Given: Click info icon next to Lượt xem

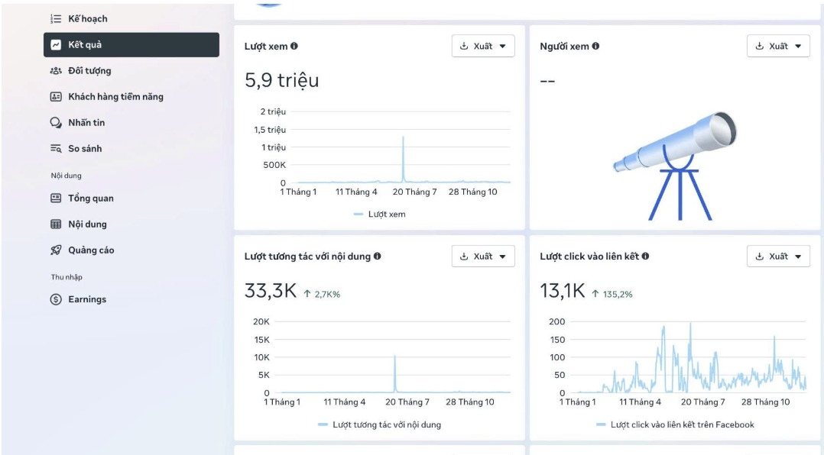Looking at the screenshot, I should click(x=294, y=46).
